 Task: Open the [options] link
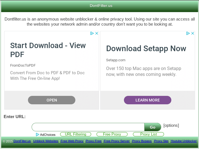(171, 125)
